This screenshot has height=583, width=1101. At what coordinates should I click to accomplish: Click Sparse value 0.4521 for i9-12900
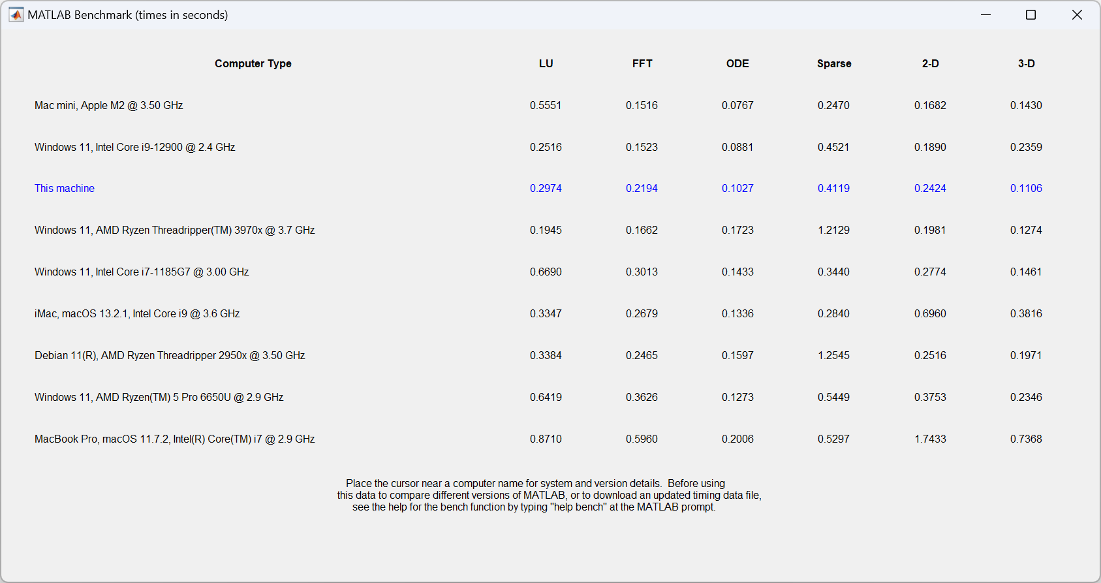point(833,147)
